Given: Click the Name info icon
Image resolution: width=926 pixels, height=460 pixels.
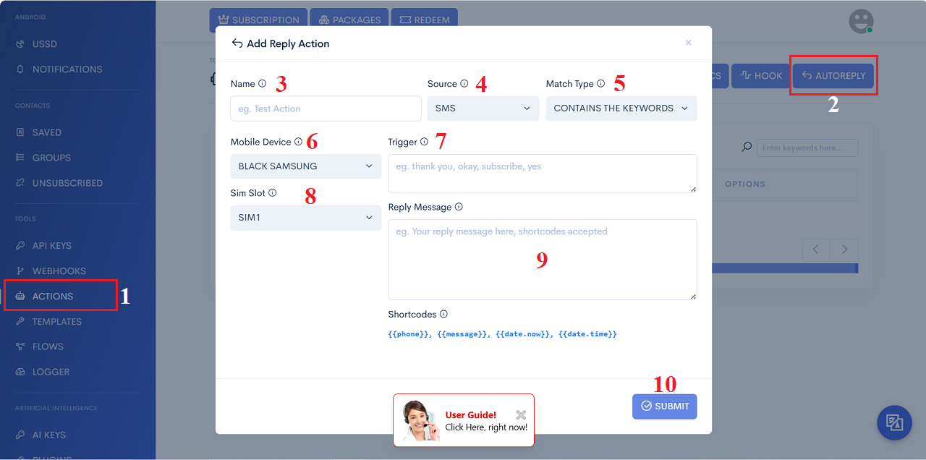Looking at the screenshot, I should pyautogui.click(x=262, y=84).
